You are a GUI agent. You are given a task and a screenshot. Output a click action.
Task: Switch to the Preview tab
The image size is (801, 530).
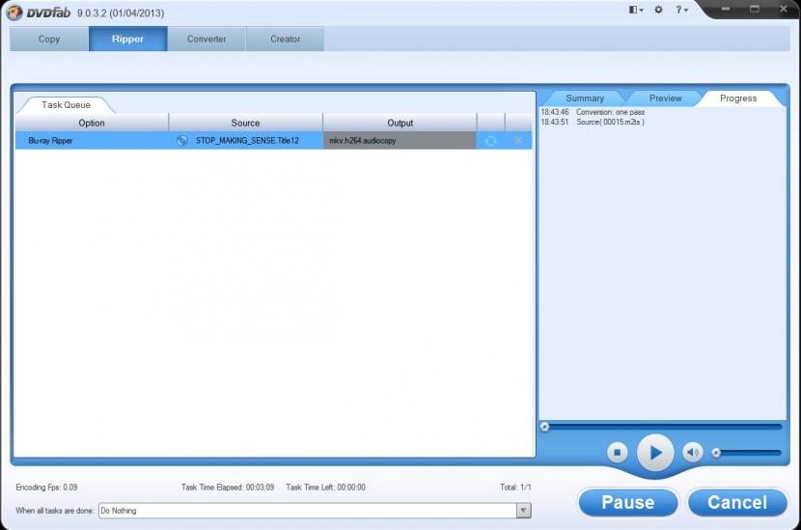click(665, 98)
